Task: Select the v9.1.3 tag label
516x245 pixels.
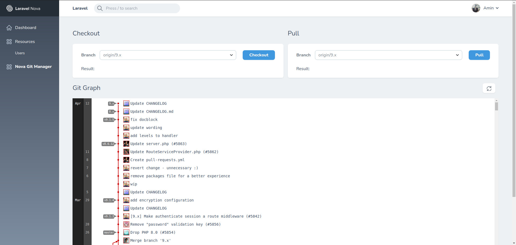Action: tap(109, 217)
